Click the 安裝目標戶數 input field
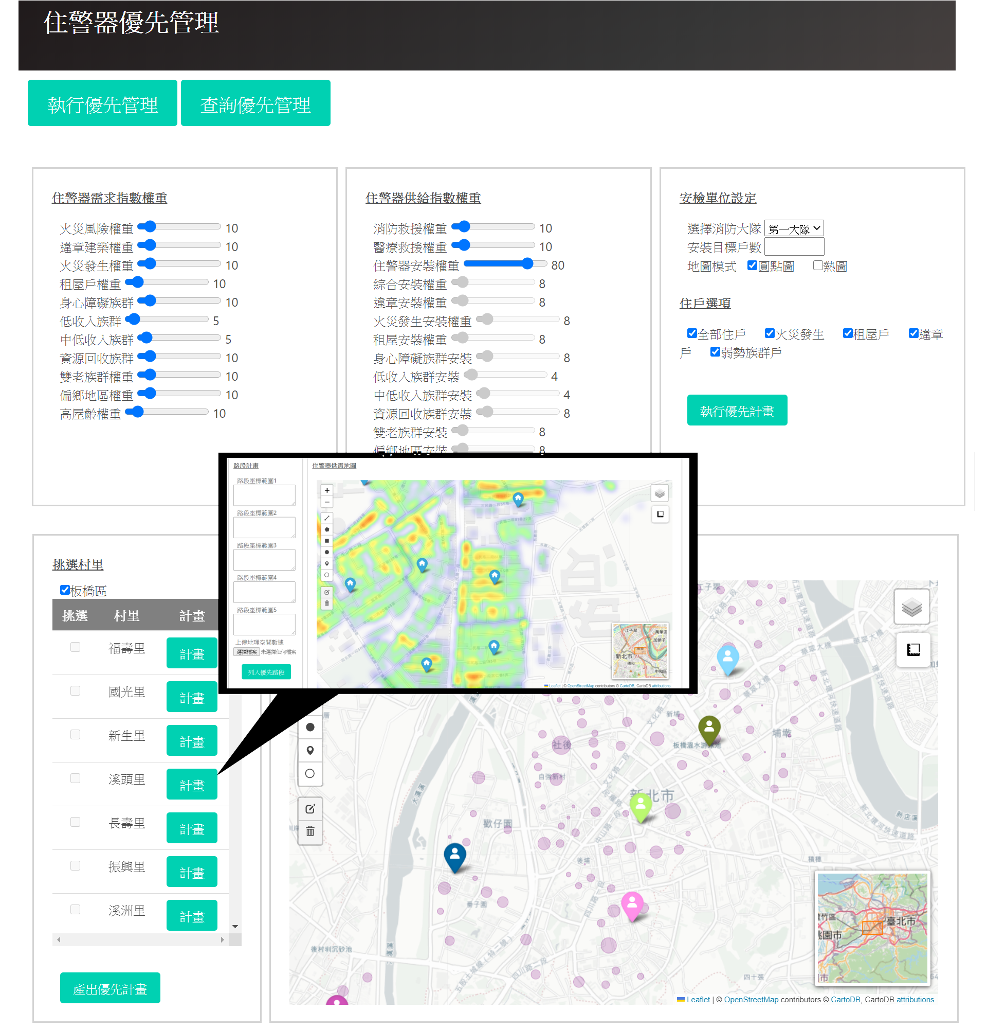This screenshot has height=1029, width=987. pos(794,247)
